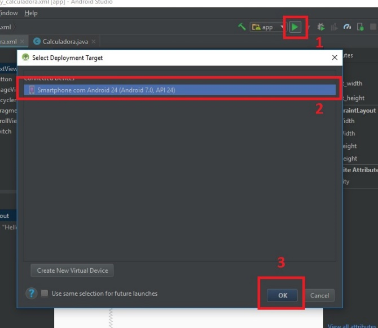Viewport: 378px width, 328px height.
Task: Open the Window menu
Action: (x=8, y=13)
